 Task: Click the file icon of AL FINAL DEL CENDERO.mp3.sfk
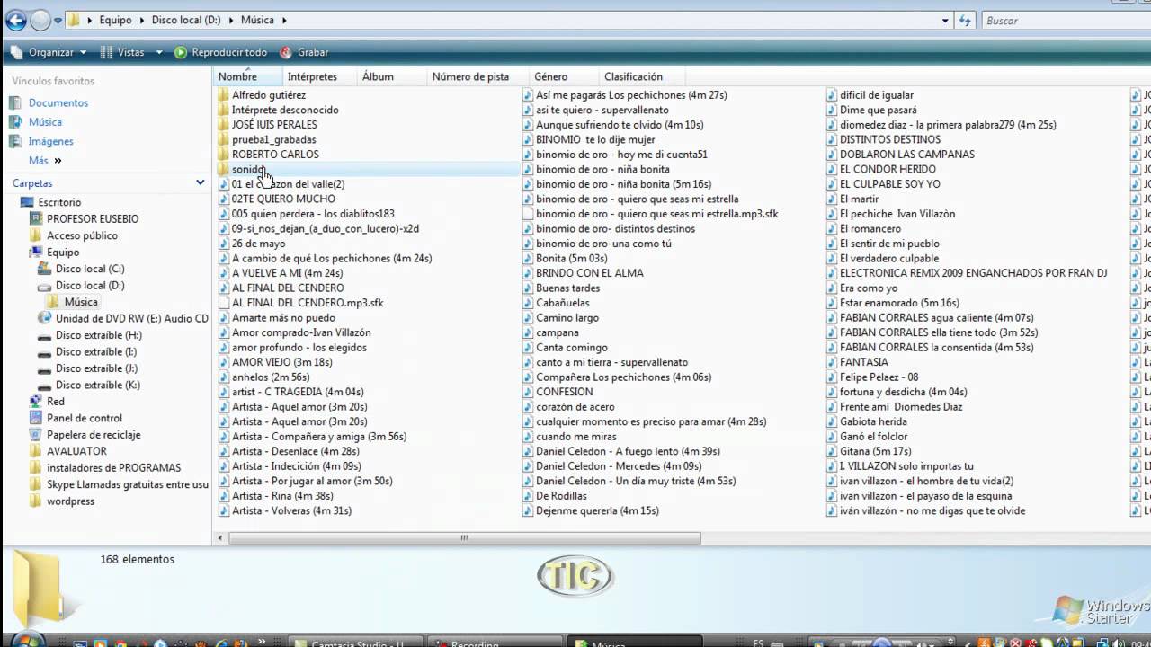click(x=224, y=303)
